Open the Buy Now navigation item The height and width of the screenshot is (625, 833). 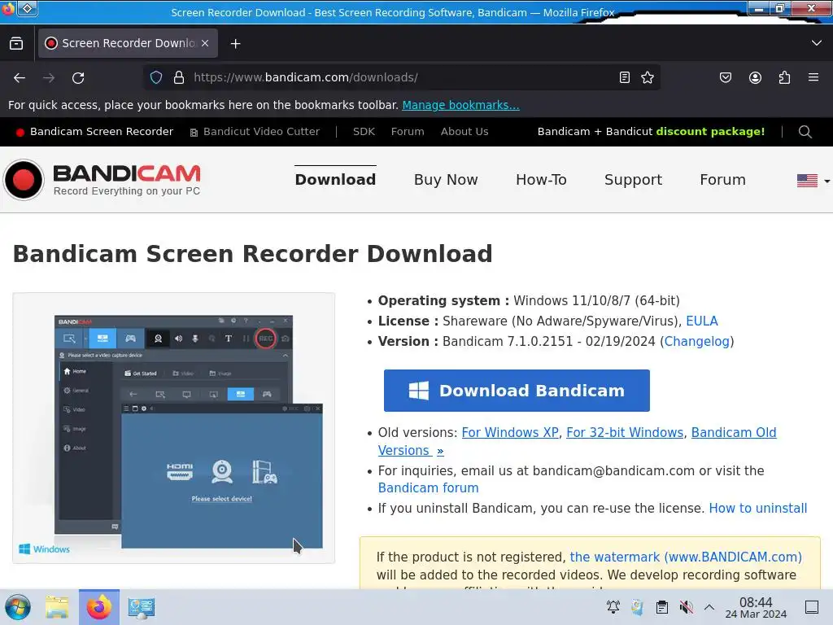pyautogui.click(x=446, y=180)
